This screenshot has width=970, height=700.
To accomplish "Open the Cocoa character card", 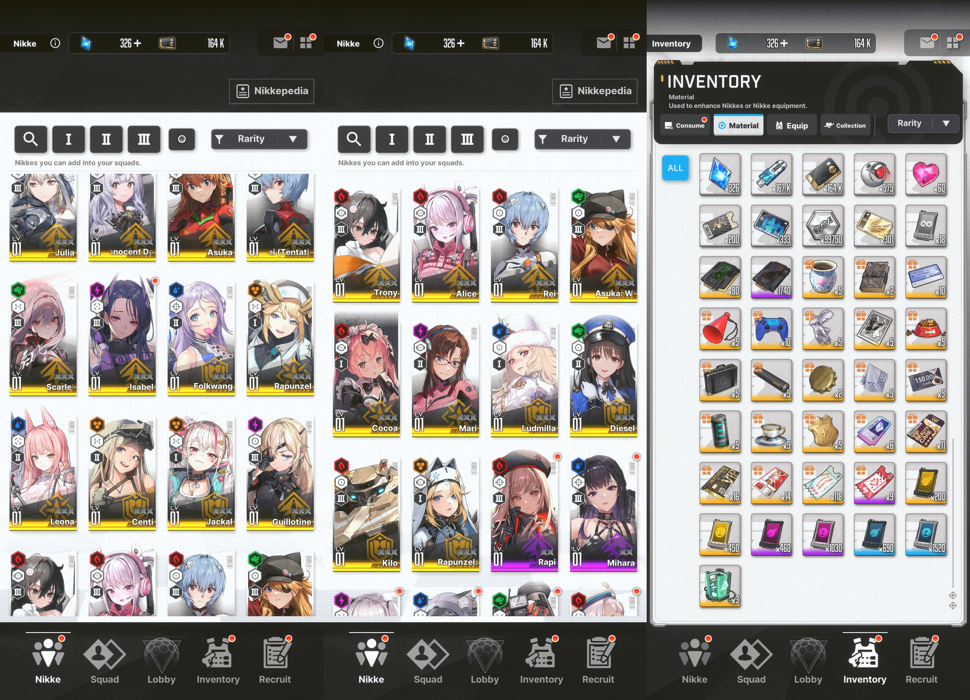I will pyautogui.click(x=366, y=380).
